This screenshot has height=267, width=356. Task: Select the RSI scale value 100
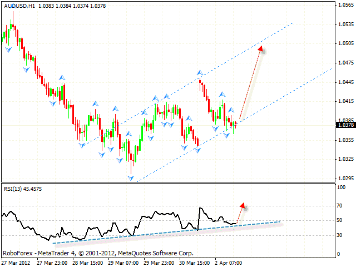[x=342, y=187]
